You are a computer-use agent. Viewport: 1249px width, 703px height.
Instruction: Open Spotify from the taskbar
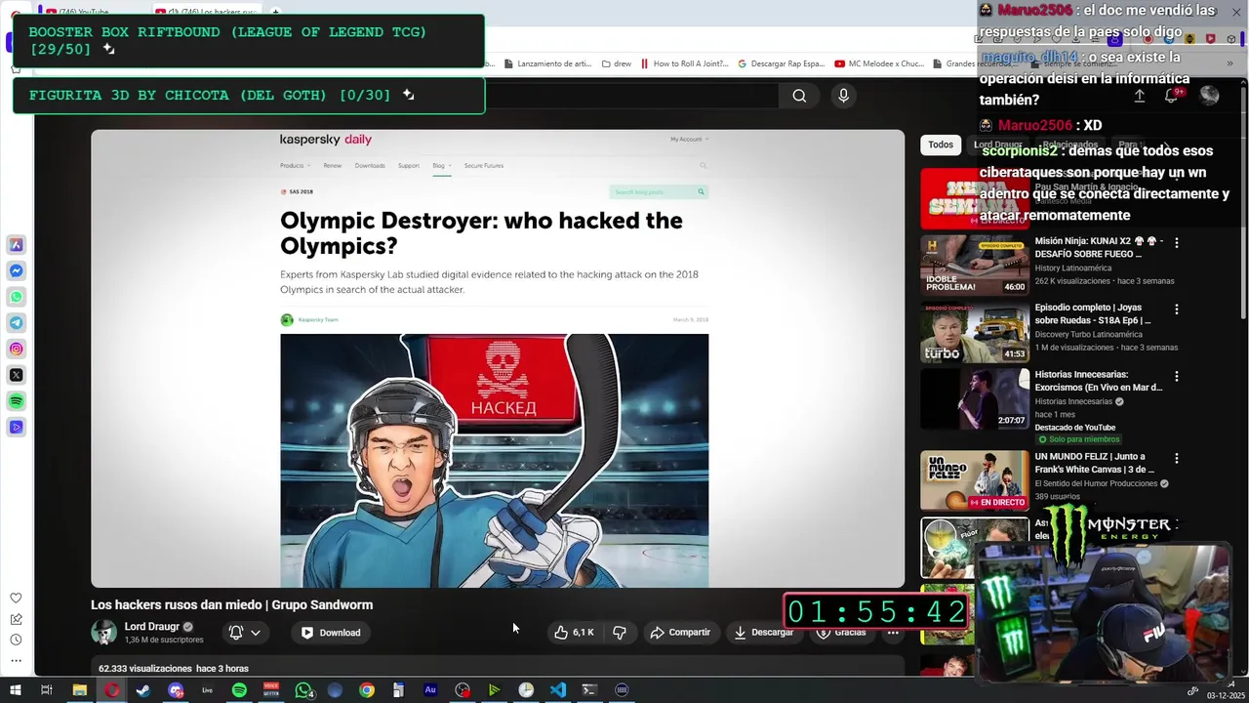point(239,690)
